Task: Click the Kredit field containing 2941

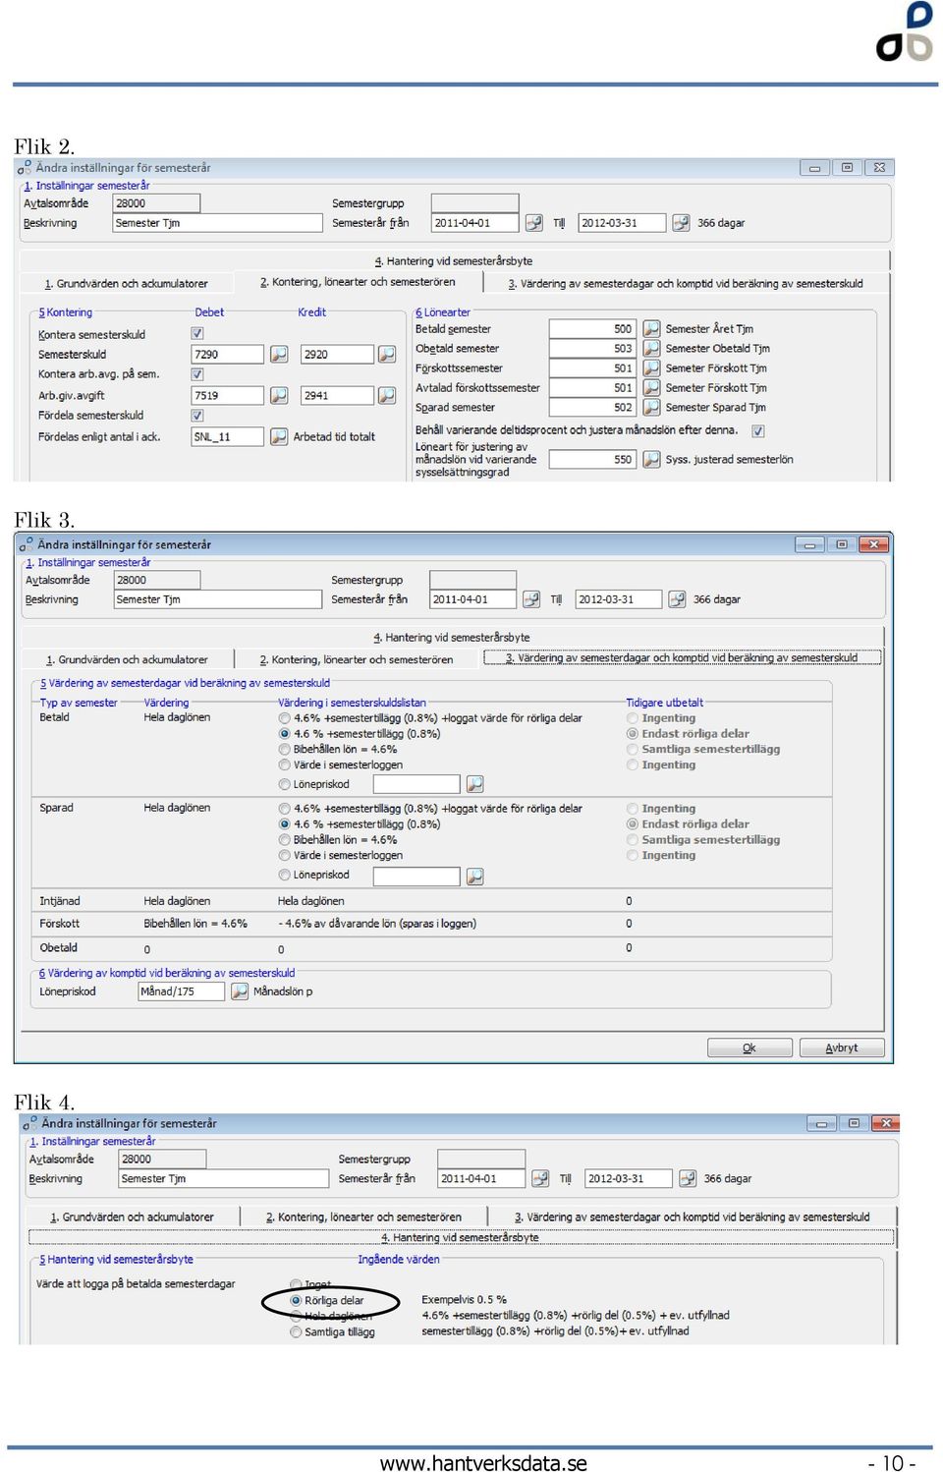Action: [337, 395]
